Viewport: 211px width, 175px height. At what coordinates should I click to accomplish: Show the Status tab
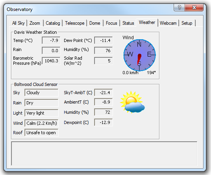(x=128, y=23)
